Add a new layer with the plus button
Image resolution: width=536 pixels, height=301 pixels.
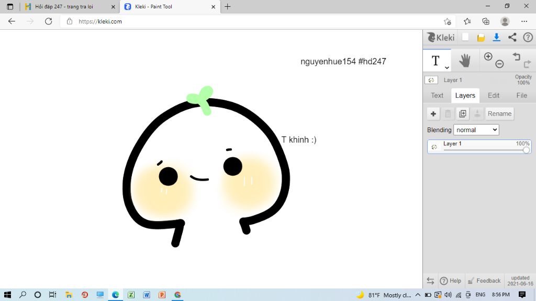[x=433, y=113]
